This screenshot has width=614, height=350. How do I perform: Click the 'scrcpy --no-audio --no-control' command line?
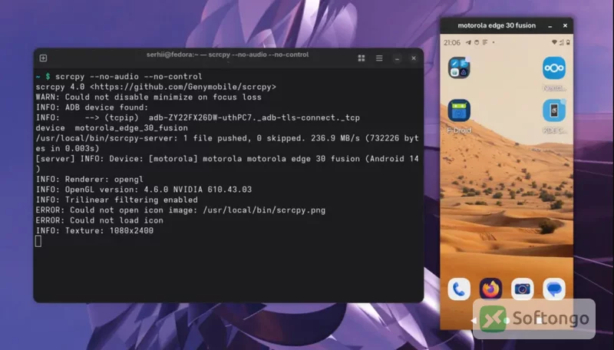[x=129, y=76]
